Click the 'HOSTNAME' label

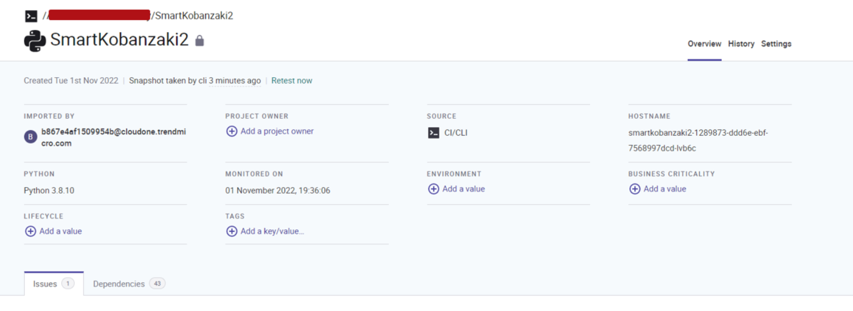(649, 117)
